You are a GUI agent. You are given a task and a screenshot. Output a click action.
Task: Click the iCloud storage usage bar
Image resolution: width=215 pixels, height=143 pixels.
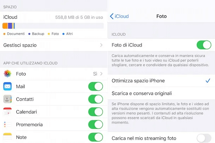53,26
